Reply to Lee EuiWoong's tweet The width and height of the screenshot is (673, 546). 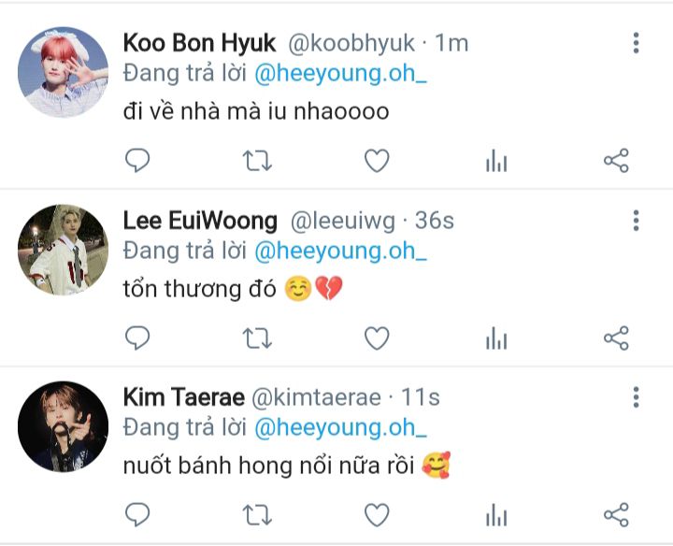coord(137,338)
